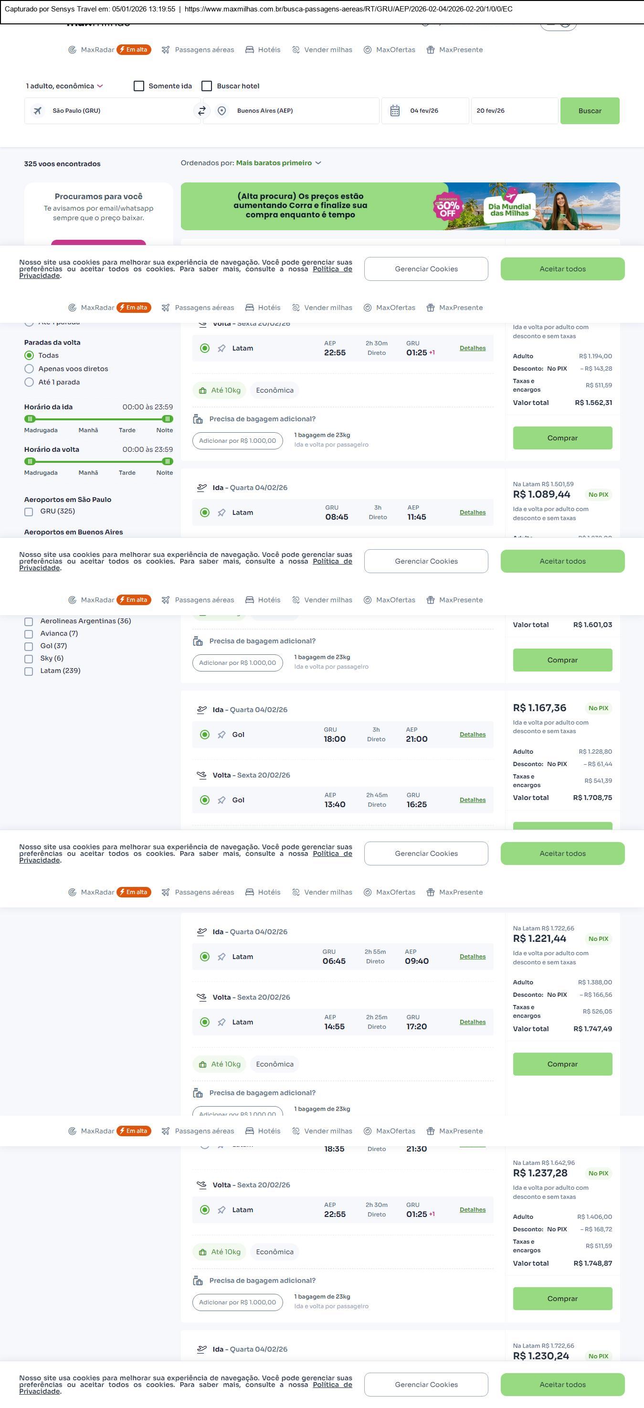Open MaxOfertas in the topmost navigation bar
The height and width of the screenshot is (1408, 644).
(390, 50)
